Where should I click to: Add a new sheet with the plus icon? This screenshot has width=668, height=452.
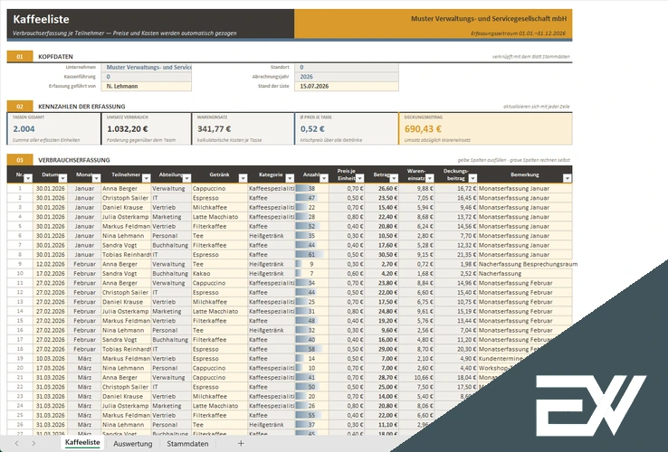241,444
